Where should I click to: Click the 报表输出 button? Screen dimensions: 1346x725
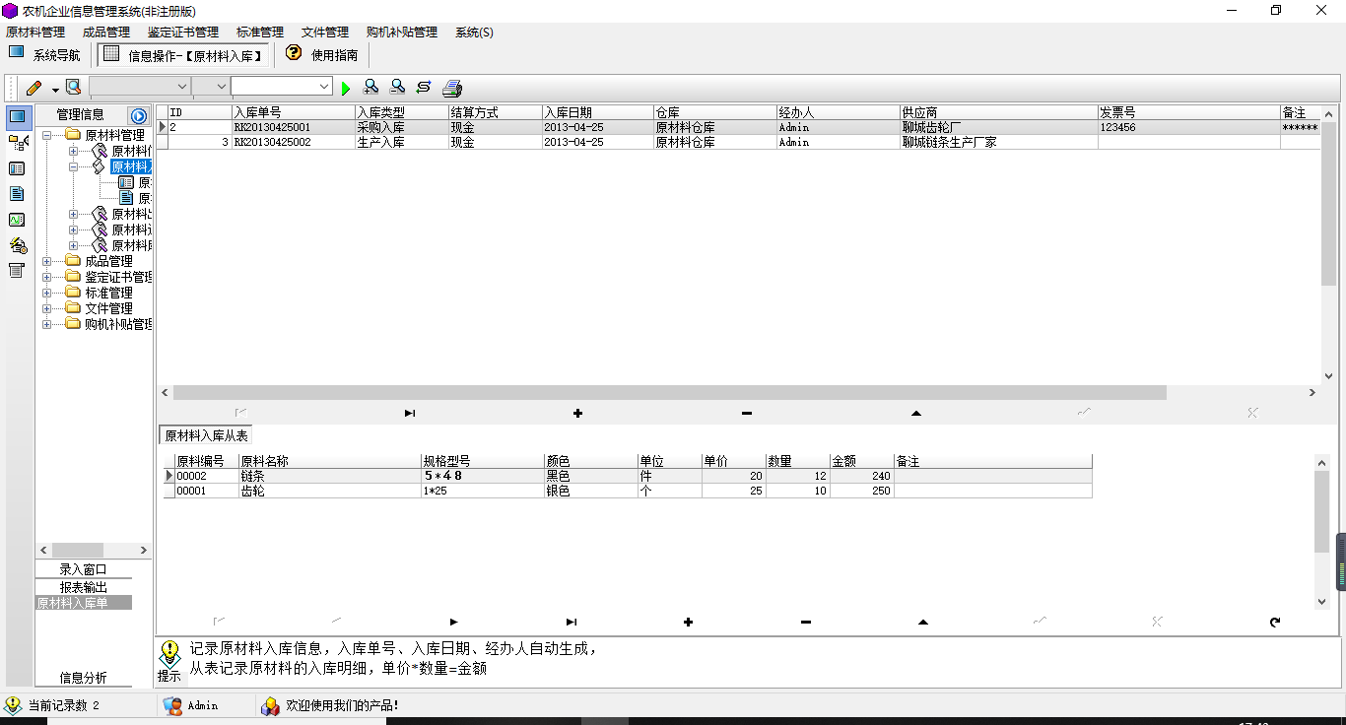pos(84,587)
